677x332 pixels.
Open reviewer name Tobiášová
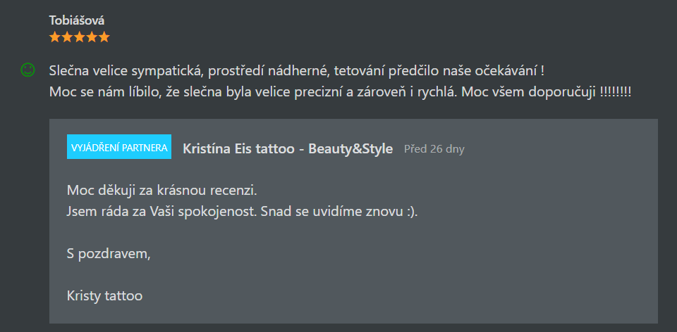77,20
